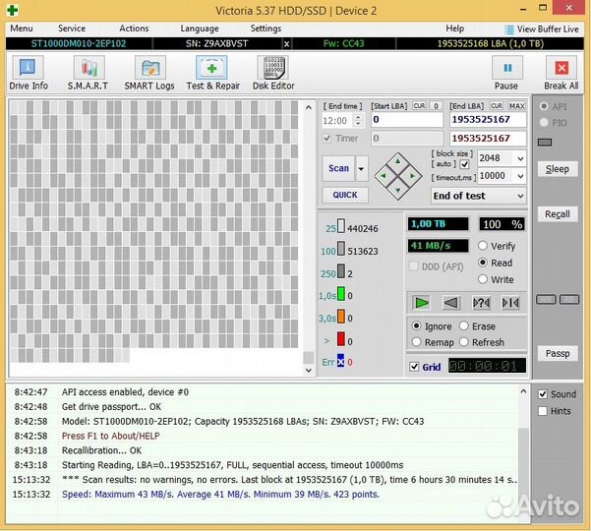The image size is (591, 531).
Task: Select the Verify radio button
Action: click(x=483, y=246)
